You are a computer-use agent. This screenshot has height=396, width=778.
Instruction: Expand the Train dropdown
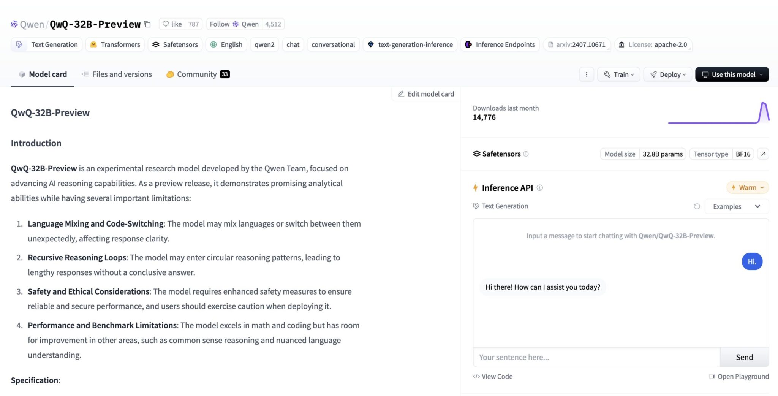618,74
